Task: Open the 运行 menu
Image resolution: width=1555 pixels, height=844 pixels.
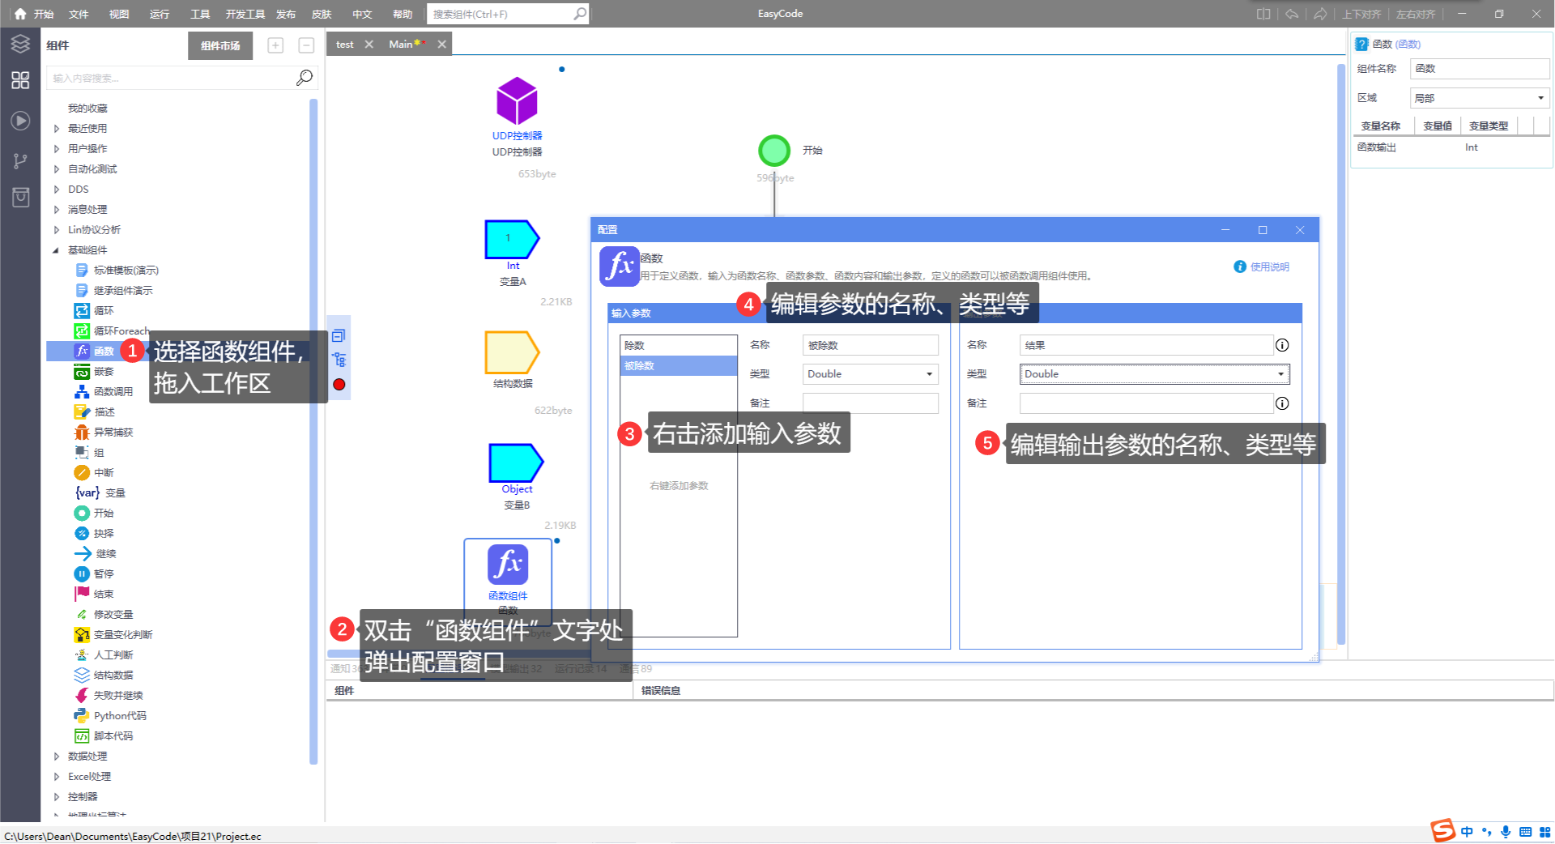Action: coord(160,14)
